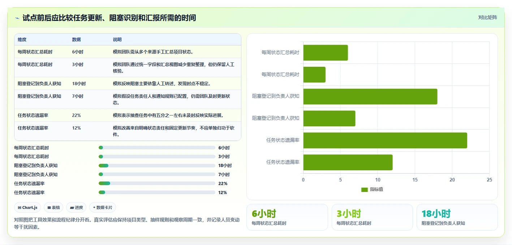Select the 表格 chip

(x=53, y=207)
